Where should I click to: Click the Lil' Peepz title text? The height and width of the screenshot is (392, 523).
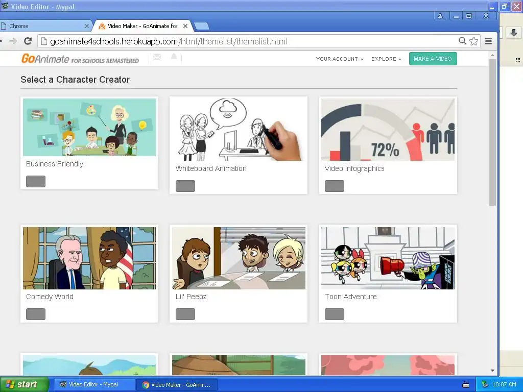(x=191, y=297)
